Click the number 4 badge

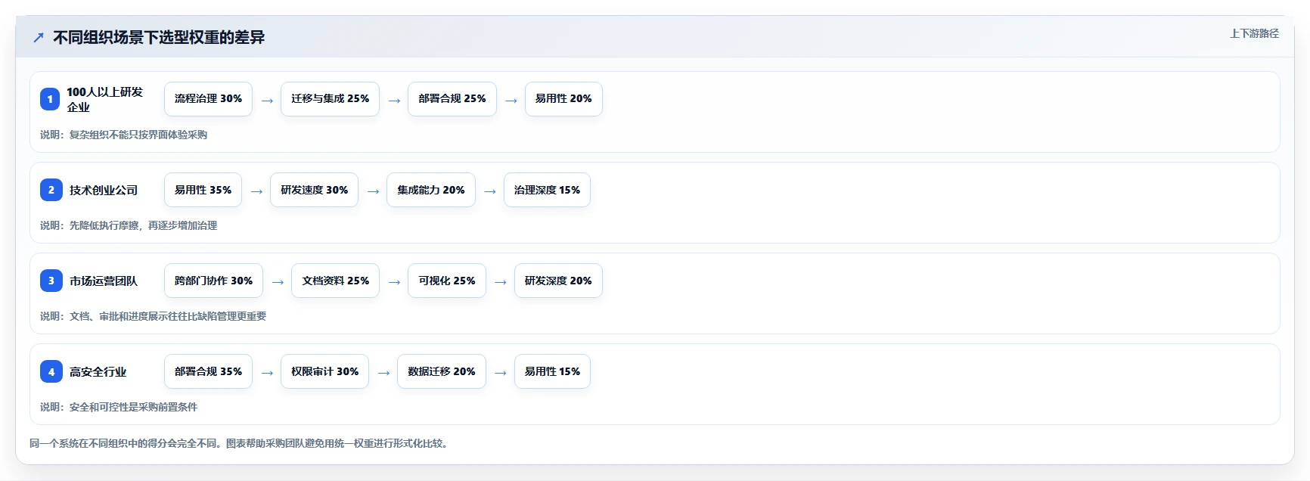(51, 371)
